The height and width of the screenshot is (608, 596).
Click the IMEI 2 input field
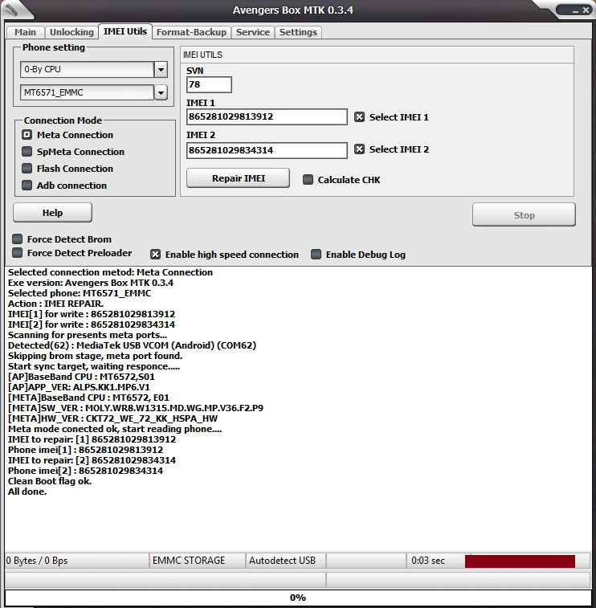(267, 150)
